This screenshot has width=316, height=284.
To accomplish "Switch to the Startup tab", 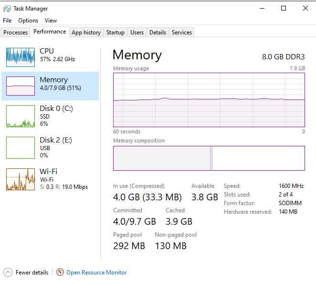I will coord(115,33).
